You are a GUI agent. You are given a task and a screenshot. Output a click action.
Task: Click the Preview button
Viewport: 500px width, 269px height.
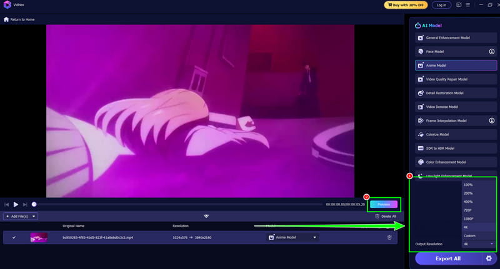coord(384,204)
